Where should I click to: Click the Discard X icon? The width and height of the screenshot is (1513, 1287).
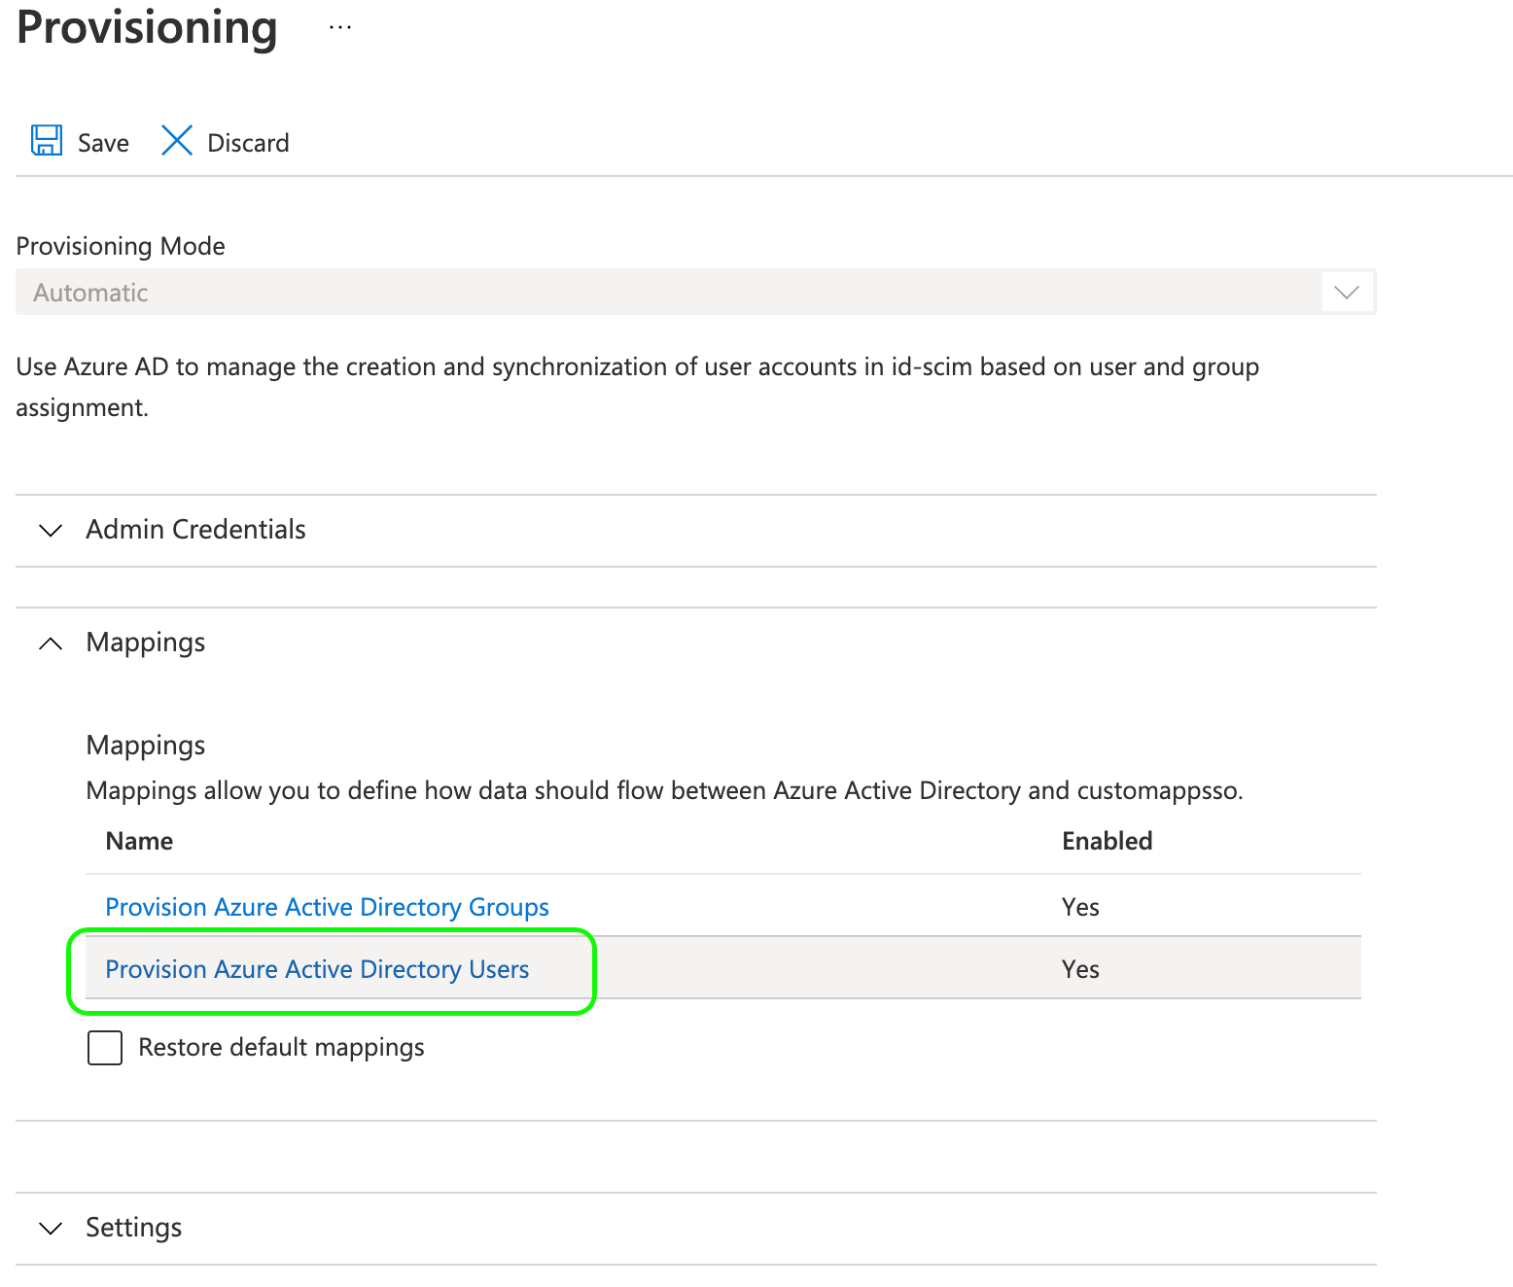(177, 141)
